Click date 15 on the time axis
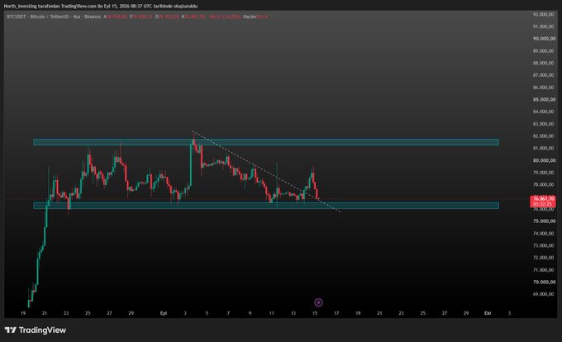Viewport: 562px width, 342px height. [315, 313]
